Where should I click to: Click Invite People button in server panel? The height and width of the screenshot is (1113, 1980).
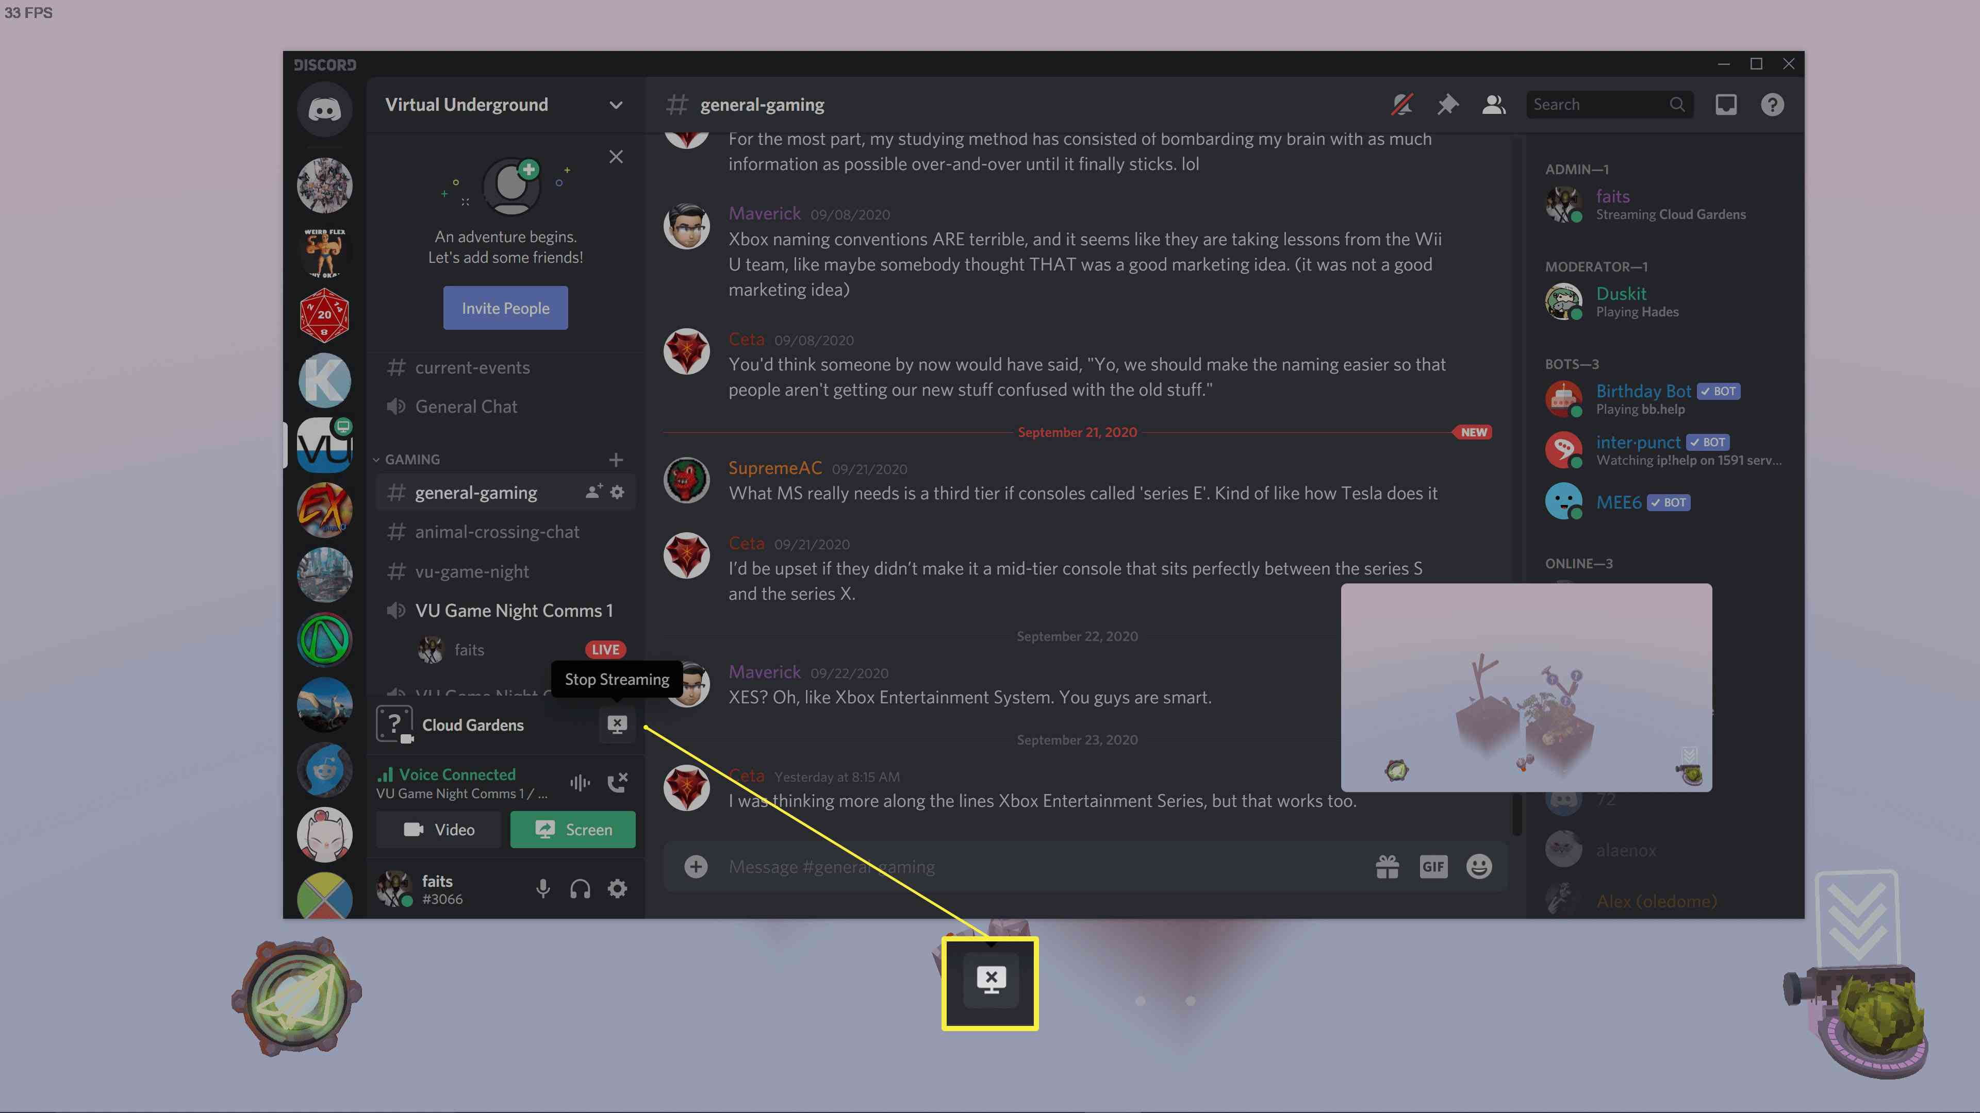click(504, 307)
